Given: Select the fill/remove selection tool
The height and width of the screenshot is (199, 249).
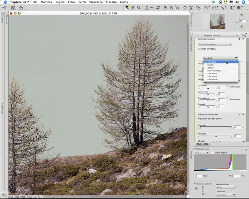Looking at the screenshot, I should click(x=240, y=8).
